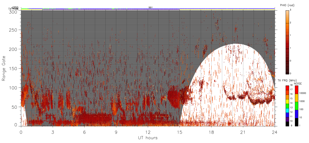This screenshot has height=143, width=309.
Task: Click the '21' tick on UT hours axis
Action: click(243, 132)
